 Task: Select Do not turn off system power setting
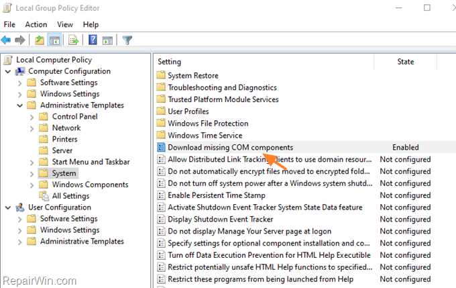(270, 183)
